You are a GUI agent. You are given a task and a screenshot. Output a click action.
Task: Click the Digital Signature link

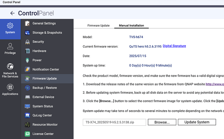174,46
